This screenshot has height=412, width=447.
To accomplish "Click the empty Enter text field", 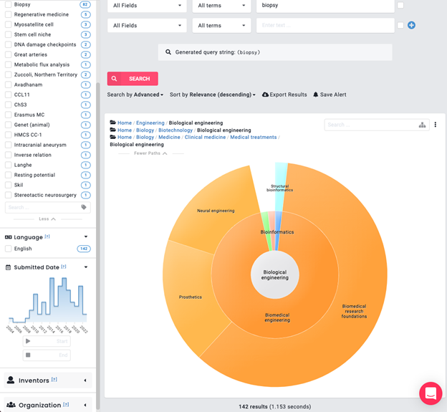I will (x=325, y=25).
